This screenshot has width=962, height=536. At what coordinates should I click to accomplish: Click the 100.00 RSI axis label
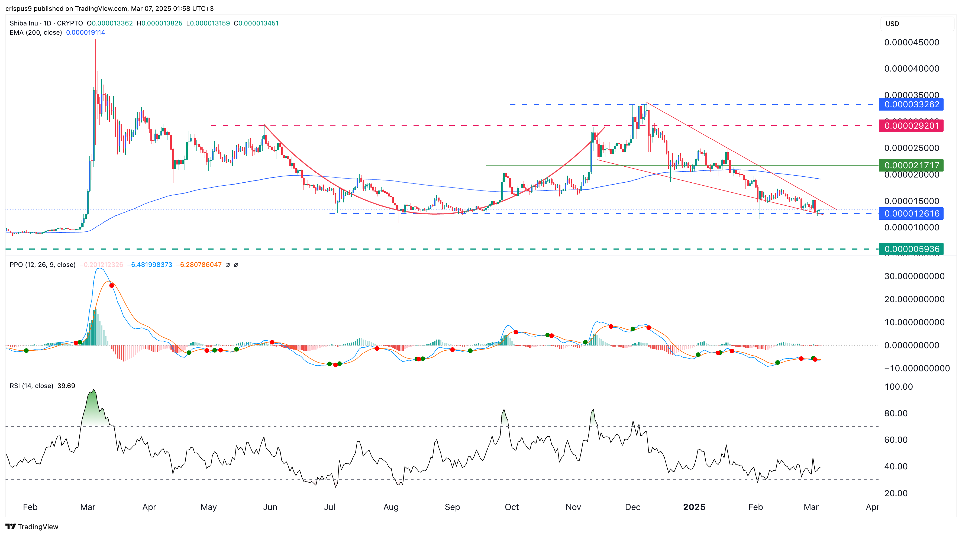point(899,387)
